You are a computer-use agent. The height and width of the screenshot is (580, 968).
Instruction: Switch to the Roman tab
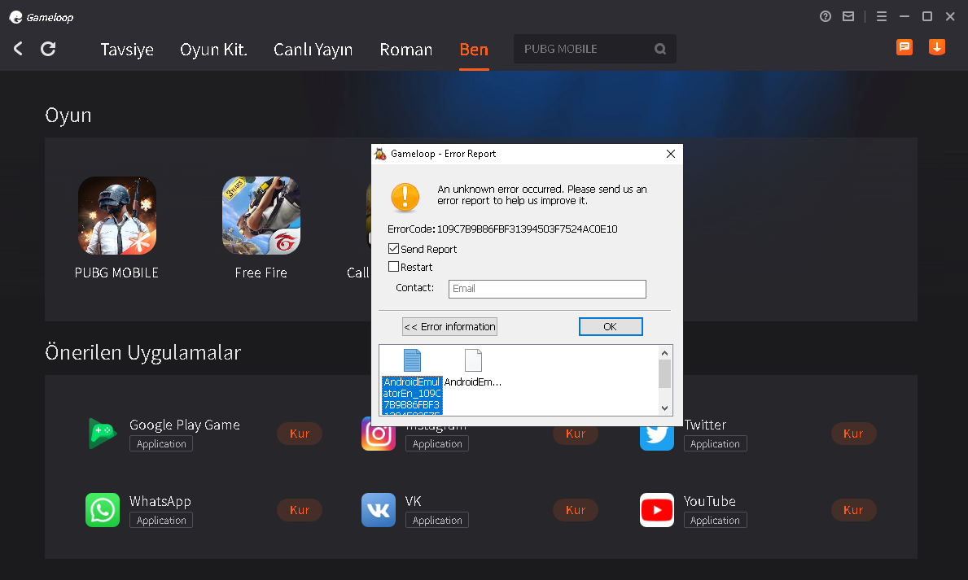point(406,50)
